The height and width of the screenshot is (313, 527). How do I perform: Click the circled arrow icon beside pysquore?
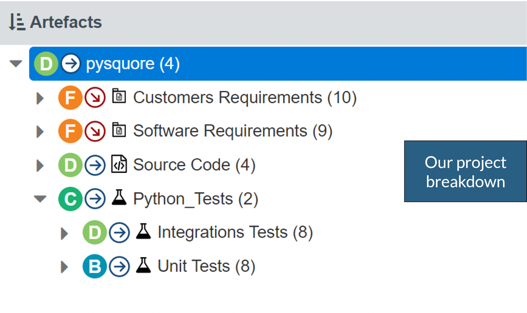pos(71,64)
